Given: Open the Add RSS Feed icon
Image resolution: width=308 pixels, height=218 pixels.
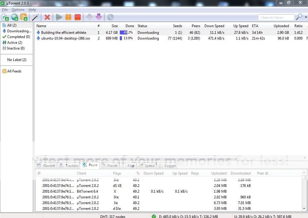Looking at the screenshot, I should point(24,17).
